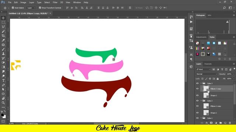This screenshot has height=132, width=236.
Task: Open the Filter menu
Action: (x=55, y=3)
